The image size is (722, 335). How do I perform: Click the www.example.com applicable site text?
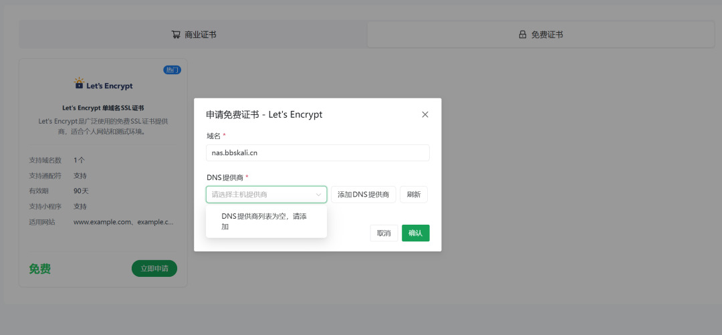click(x=124, y=222)
